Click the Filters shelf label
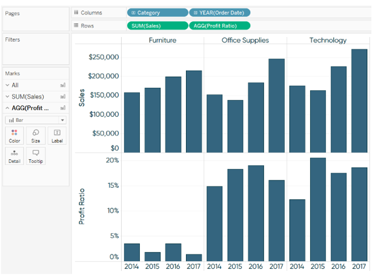This screenshot has width=378, height=278. point(13,39)
